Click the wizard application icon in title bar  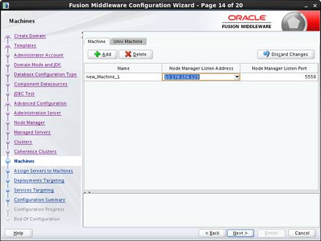6,5
